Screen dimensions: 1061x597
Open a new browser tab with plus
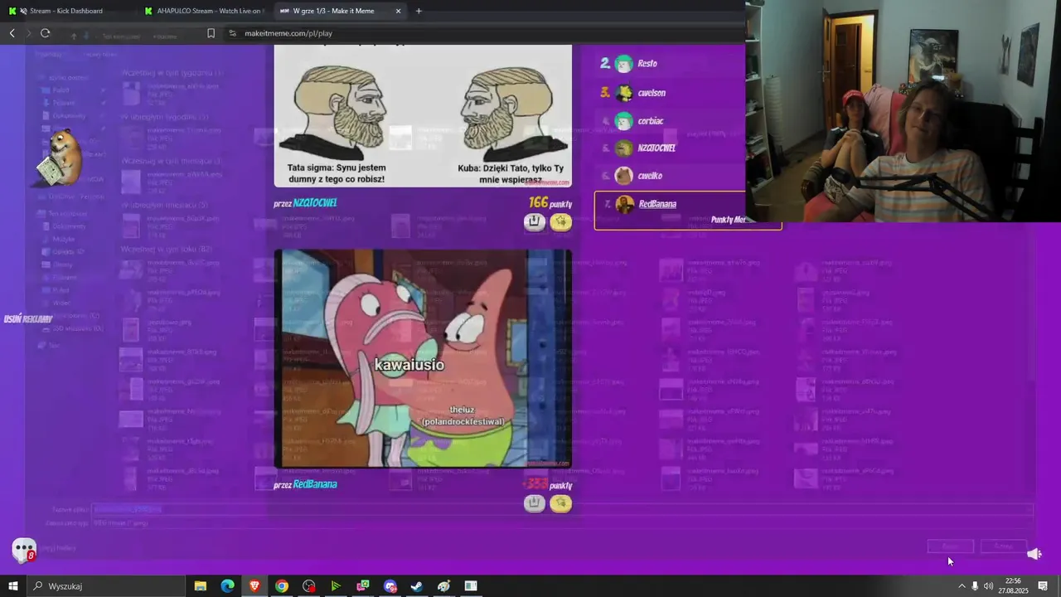coord(419,11)
